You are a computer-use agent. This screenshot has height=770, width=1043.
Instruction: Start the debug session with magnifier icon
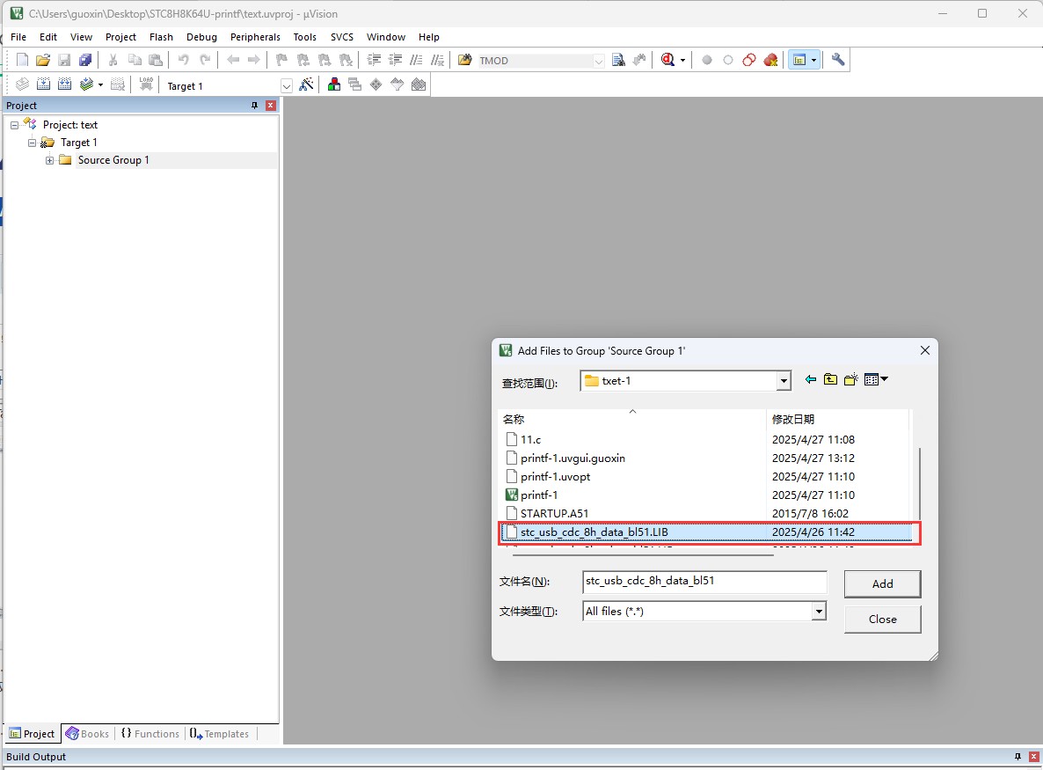pos(667,60)
